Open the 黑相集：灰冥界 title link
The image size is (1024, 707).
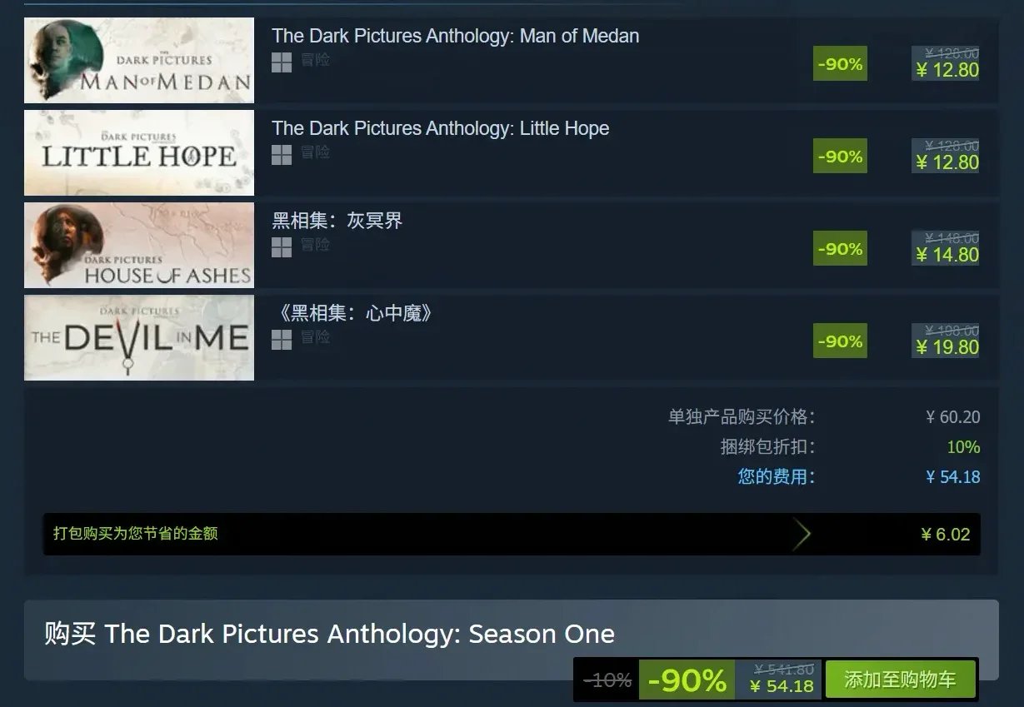tap(337, 221)
